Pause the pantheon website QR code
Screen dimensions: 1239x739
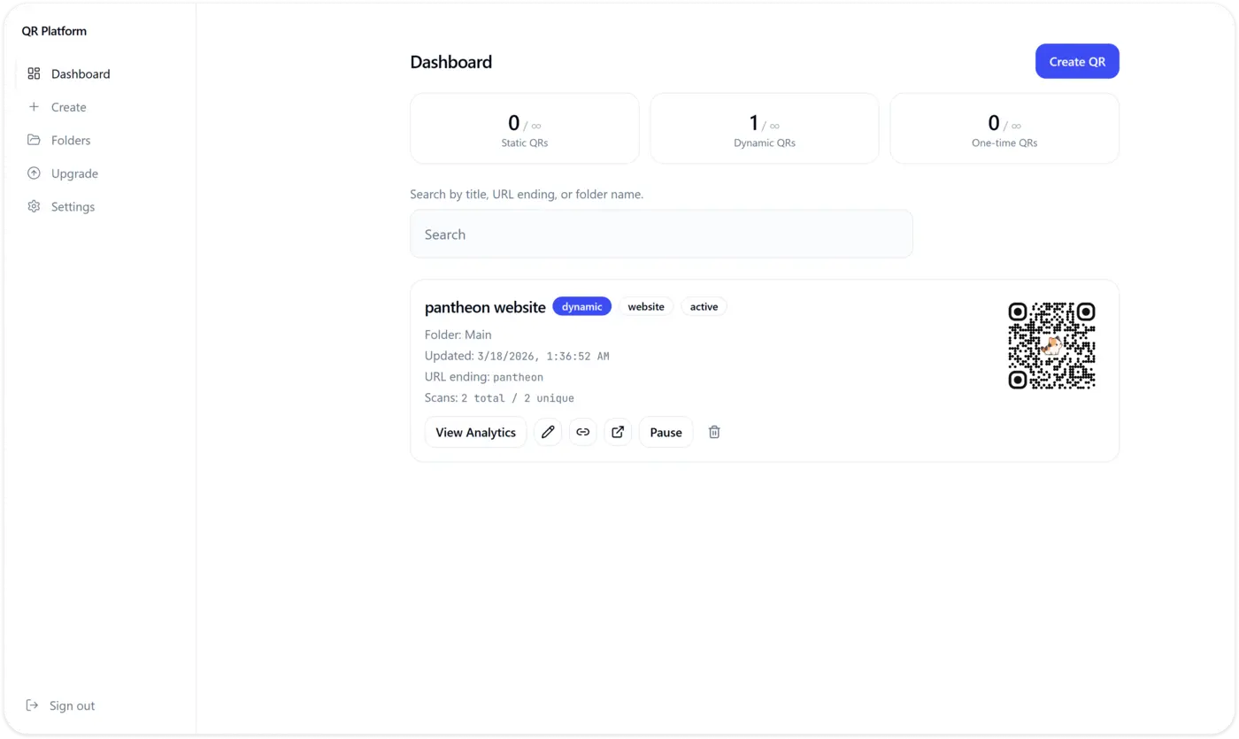click(666, 432)
